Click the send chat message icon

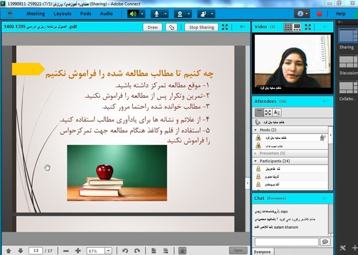[325, 242]
